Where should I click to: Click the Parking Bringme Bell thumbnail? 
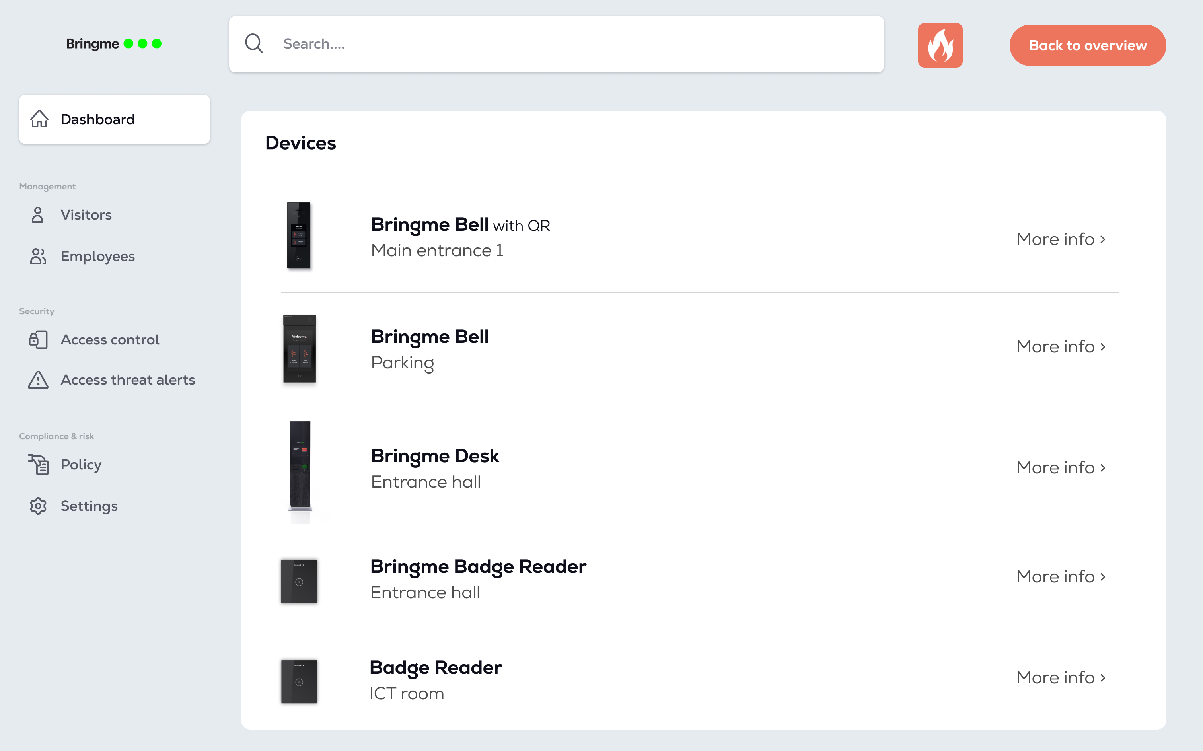[x=300, y=349]
